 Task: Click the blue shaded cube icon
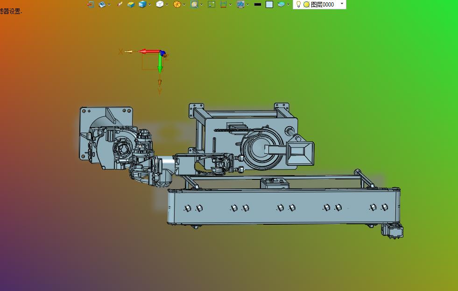pyautogui.click(x=142, y=4)
